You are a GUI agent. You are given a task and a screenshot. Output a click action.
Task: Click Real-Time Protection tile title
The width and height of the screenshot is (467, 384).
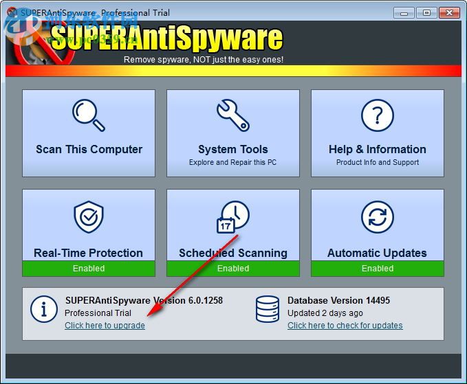click(x=89, y=253)
